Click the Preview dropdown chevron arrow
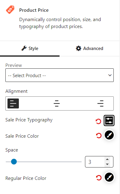120x194 pixels. click(110, 75)
